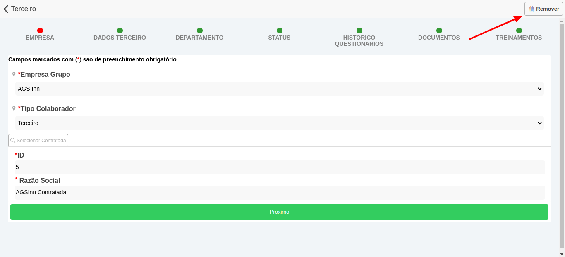The image size is (565, 257).
Task: Select the STATUS step
Action: click(x=279, y=30)
